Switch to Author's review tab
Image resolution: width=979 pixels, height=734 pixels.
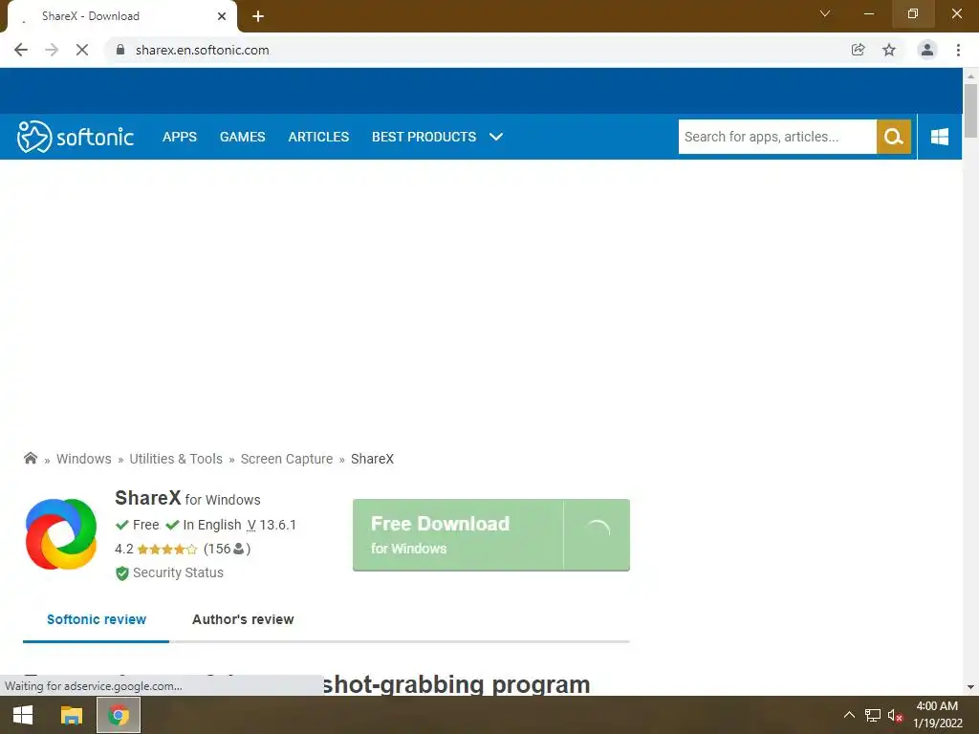click(243, 619)
